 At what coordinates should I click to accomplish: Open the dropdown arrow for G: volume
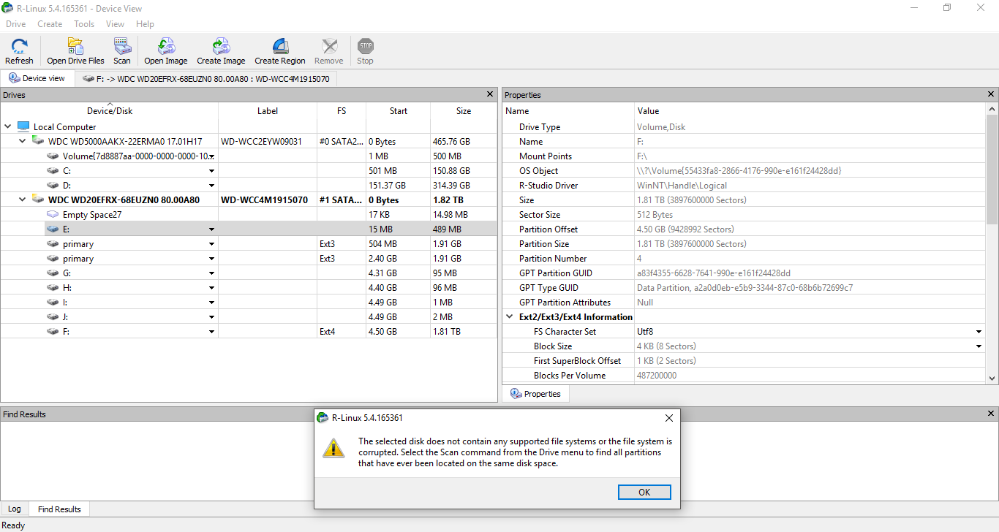212,273
